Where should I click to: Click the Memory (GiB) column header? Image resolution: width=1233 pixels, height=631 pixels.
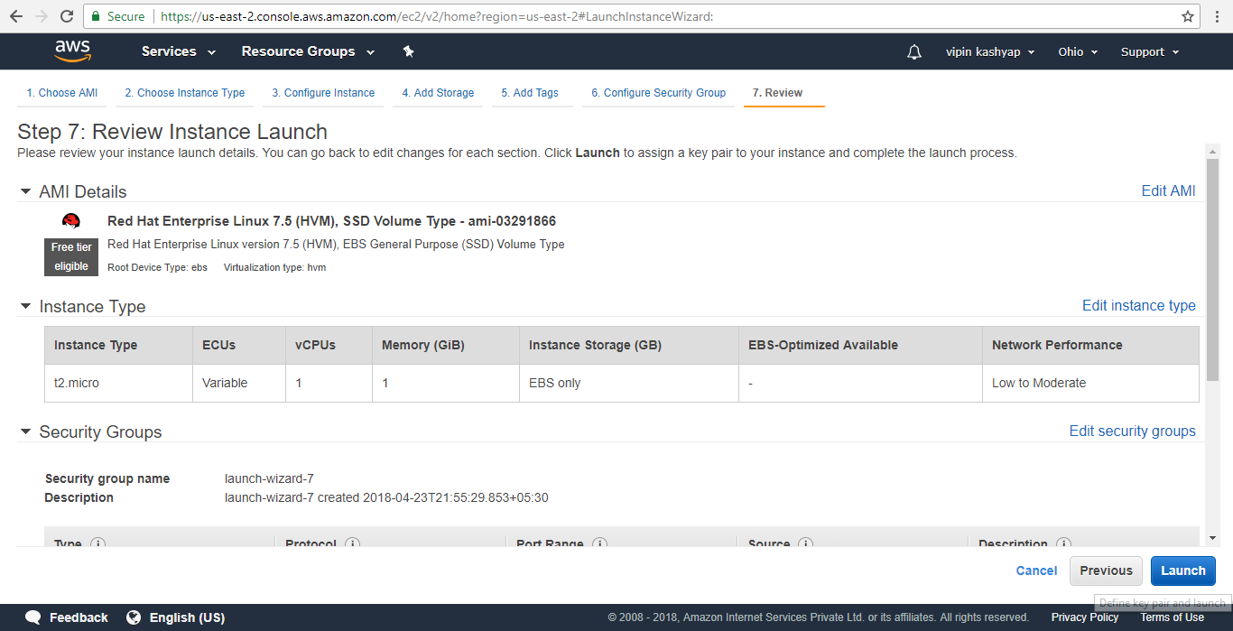pyautogui.click(x=446, y=345)
